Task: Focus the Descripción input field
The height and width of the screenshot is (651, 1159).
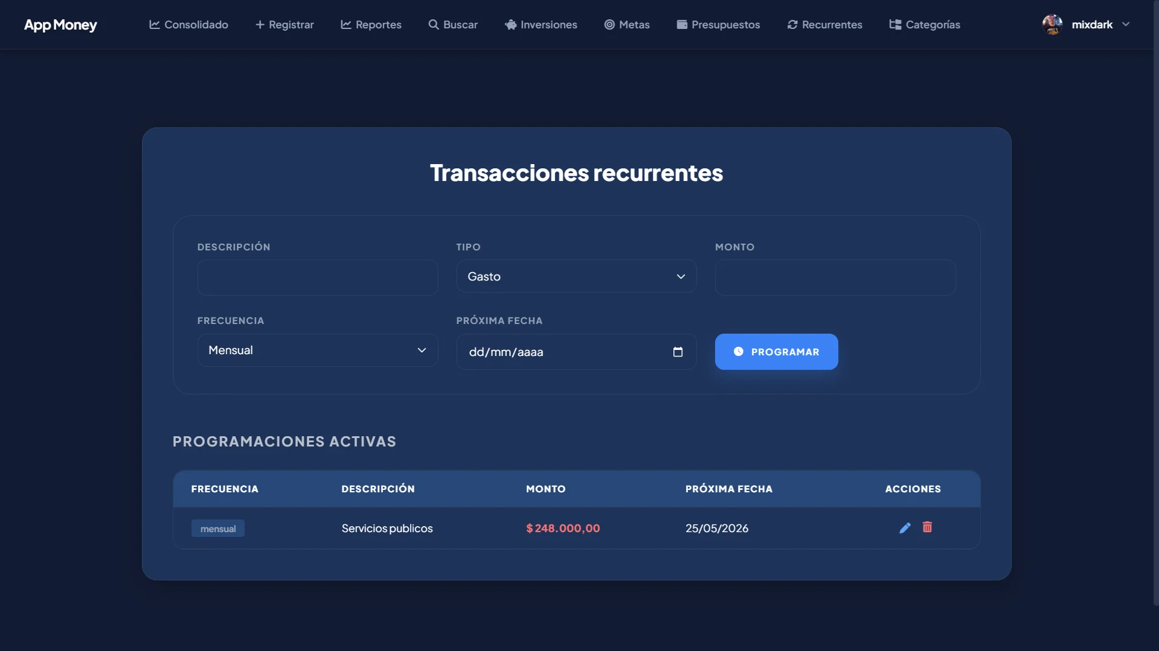Action: coord(318,278)
